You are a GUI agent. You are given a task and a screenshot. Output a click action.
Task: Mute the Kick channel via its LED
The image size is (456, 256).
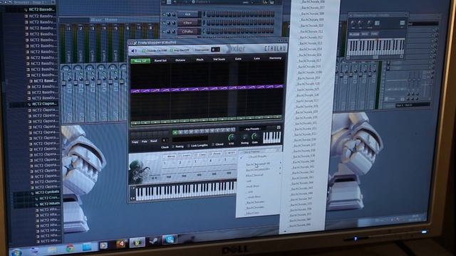164,14
